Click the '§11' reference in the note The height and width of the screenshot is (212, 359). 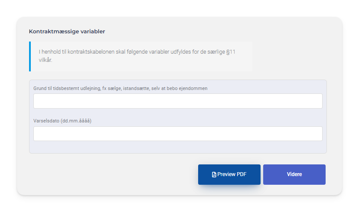point(231,52)
